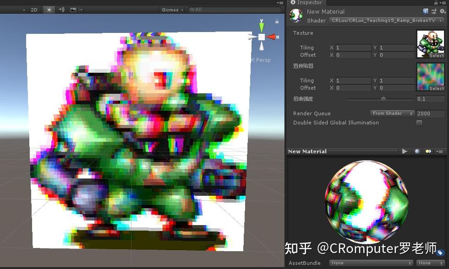
Task: Open the Render Queue From Shader dropdown
Action: (x=392, y=113)
